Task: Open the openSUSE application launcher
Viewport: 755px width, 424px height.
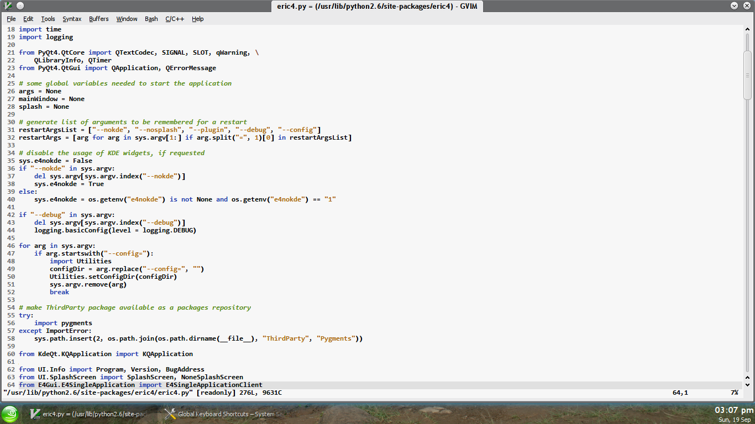Action: pos(10,414)
